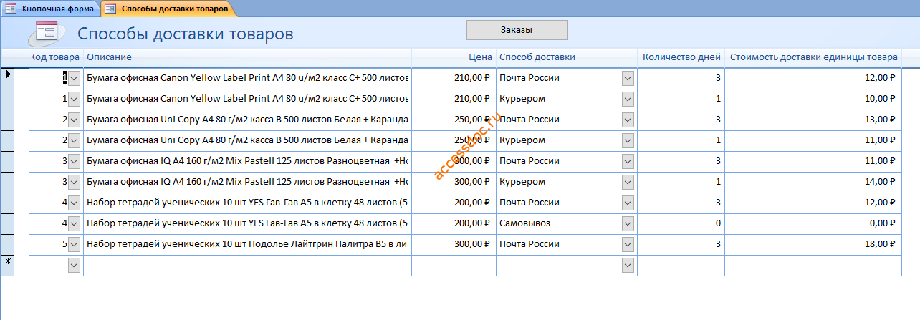
Task: Click the form title Способы доставки товаров
Action: 186,34
